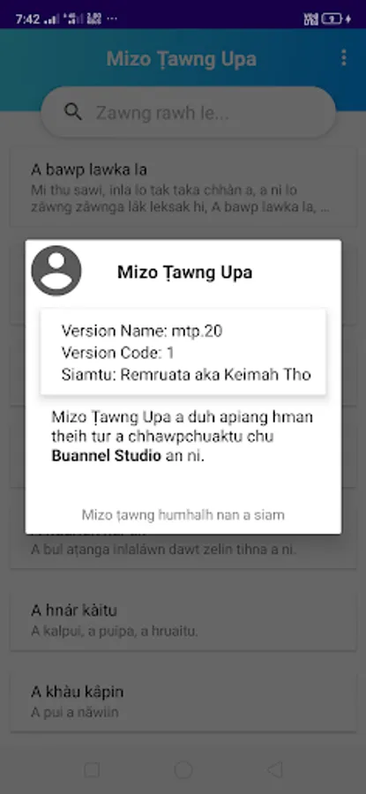Image resolution: width=366 pixels, height=794 pixels.
Task: Tap the Android back navigation triangle
Action: 274,769
